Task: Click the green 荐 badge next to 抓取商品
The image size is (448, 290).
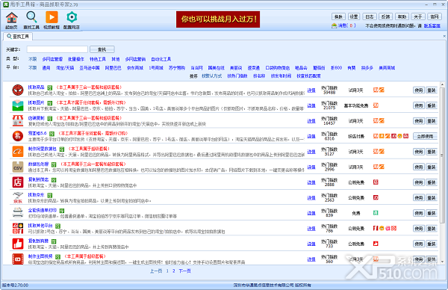Action: pyautogui.click(x=50, y=87)
